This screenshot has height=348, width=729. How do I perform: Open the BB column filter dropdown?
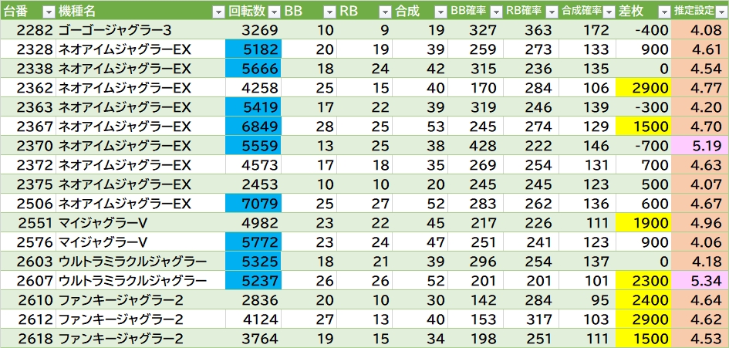(329, 12)
